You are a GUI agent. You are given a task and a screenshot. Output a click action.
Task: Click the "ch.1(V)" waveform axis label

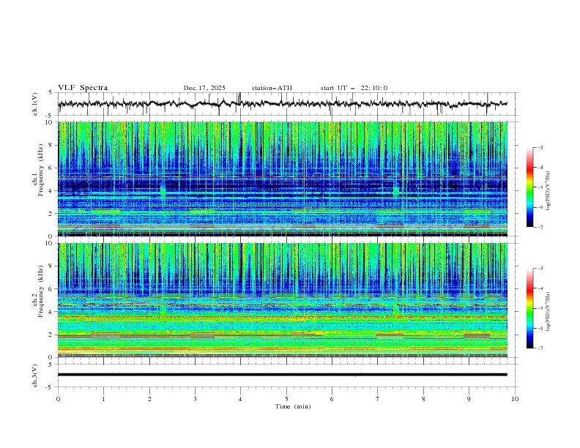[x=35, y=104]
